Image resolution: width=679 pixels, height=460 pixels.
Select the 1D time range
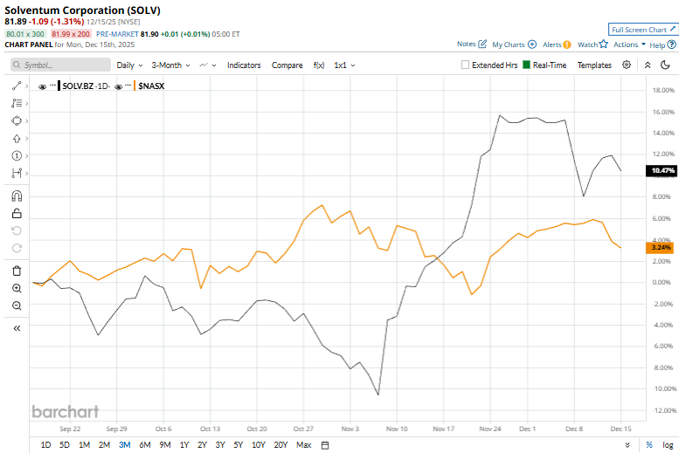45,445
